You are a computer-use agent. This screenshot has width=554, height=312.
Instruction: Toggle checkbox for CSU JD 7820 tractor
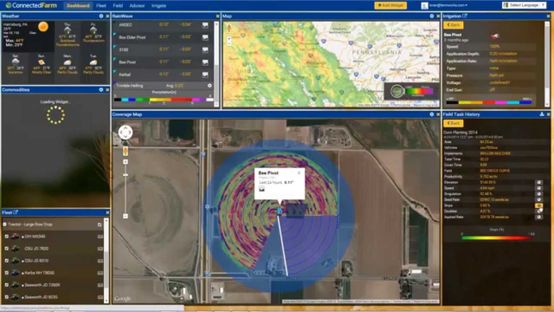(6, 248)
